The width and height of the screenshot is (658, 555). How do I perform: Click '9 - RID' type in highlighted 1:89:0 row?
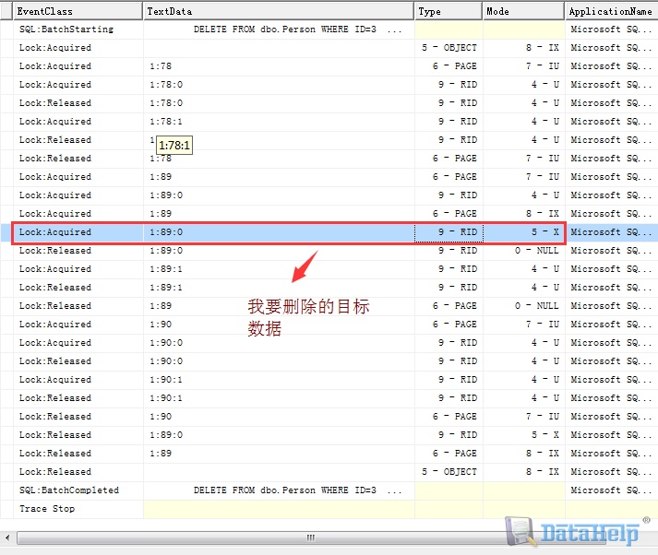[x=458, y=232]
